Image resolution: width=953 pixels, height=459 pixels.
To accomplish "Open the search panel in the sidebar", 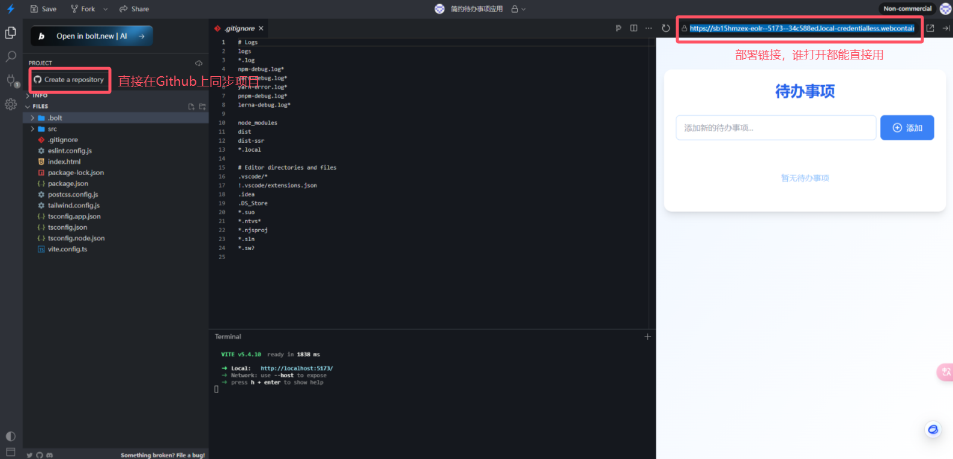I will pos(11,57).
